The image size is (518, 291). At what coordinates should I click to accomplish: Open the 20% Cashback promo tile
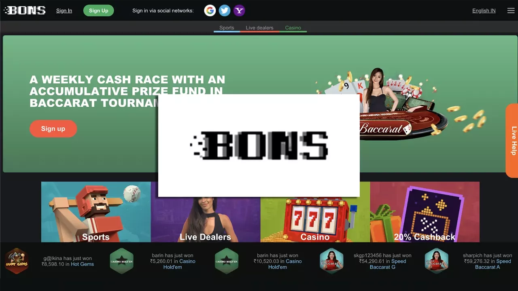pos(425,212)
